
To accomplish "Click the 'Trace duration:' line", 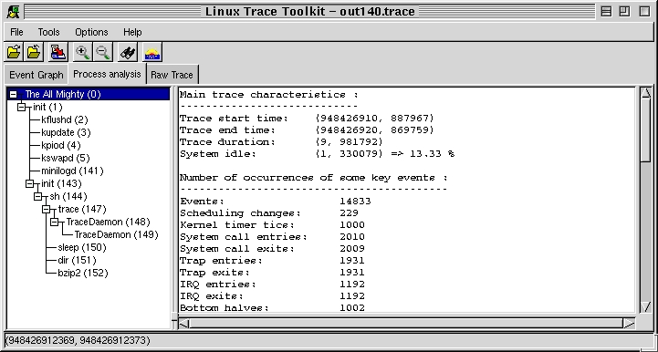I will click(x=281, y=142).
